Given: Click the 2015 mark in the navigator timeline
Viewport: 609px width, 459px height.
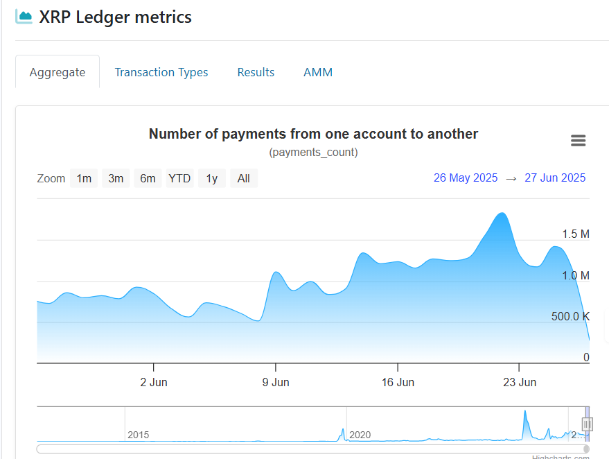Looking at the screenshot, I should [x=139, y=435].
